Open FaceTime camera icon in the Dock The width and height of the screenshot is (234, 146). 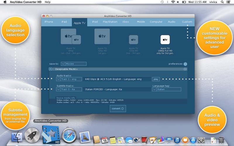click(137, 140)
